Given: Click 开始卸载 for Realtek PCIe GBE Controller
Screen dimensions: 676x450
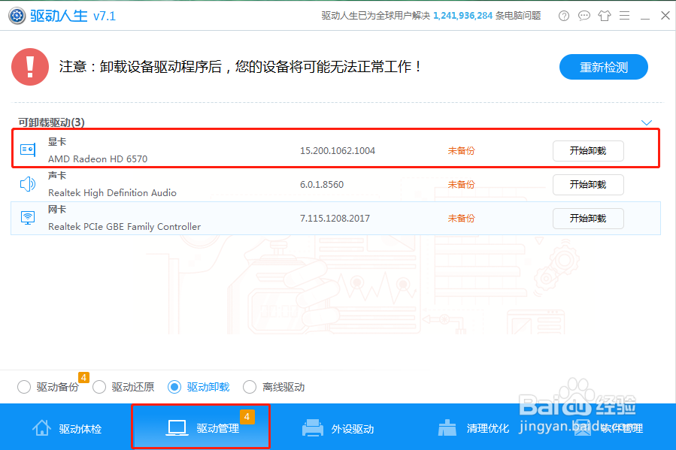Looking at the screenshot, I should 588,219.
